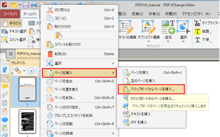Select Cut in the context menu

[79, 10]
